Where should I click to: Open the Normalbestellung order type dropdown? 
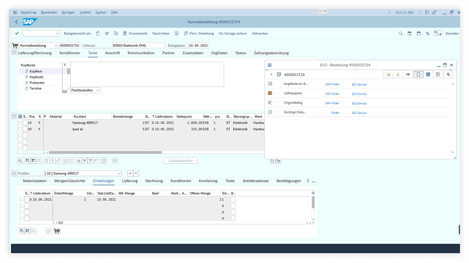pyautogui.click(x=56, y=46)
